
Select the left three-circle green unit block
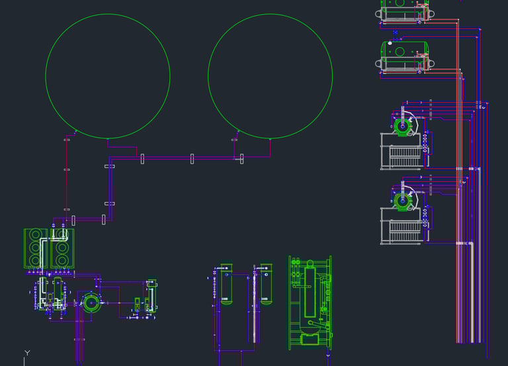click(36, 248)
